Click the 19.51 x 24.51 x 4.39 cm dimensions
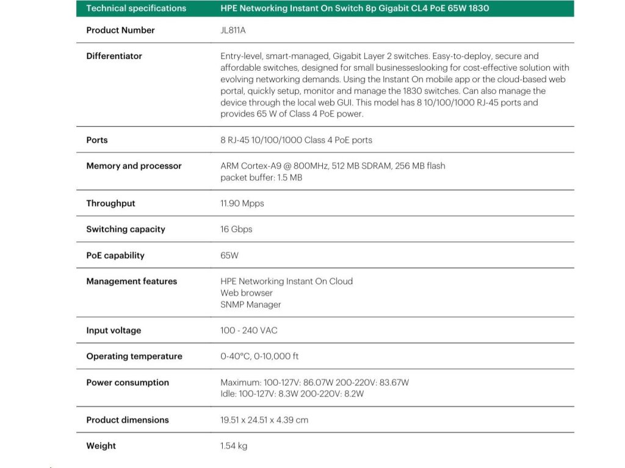Screen dimensions: 625x468 pos(264,420)
